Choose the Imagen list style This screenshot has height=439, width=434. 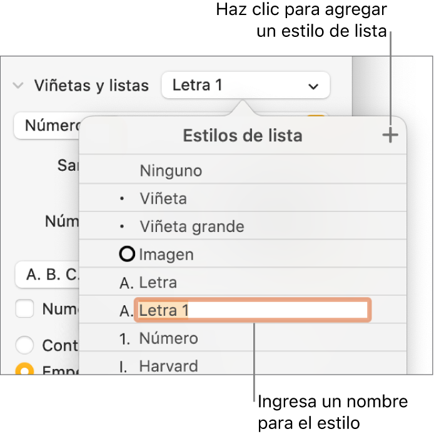click(x=243, y=255)
